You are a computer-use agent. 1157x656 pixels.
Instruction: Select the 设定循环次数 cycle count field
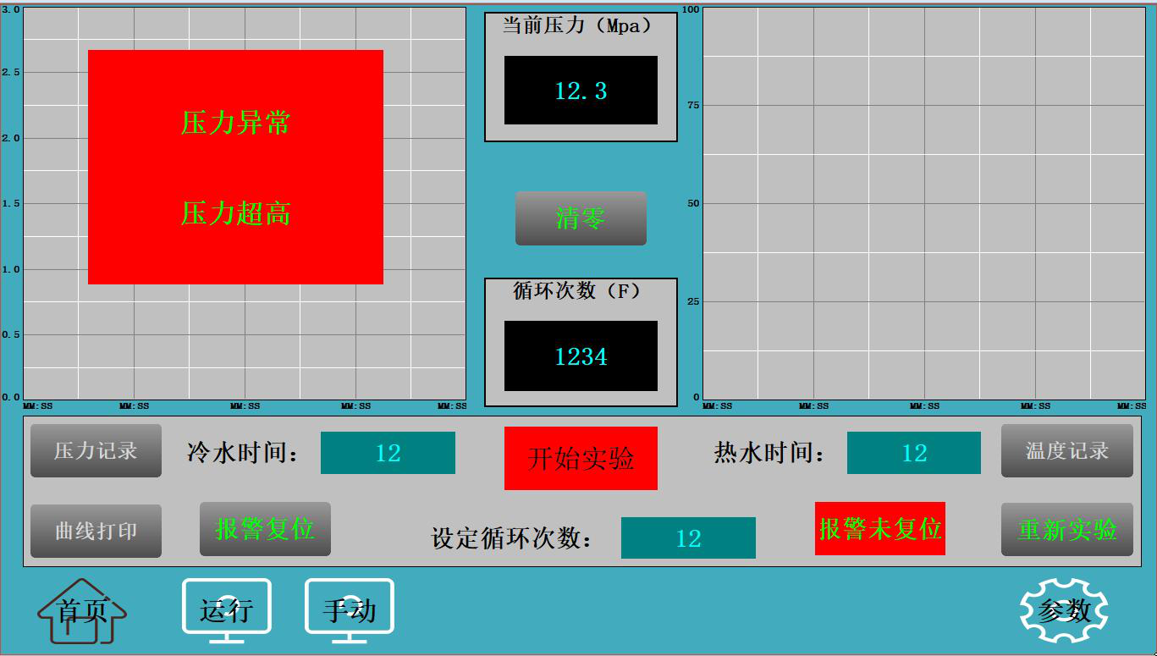(x=688, y=537)
